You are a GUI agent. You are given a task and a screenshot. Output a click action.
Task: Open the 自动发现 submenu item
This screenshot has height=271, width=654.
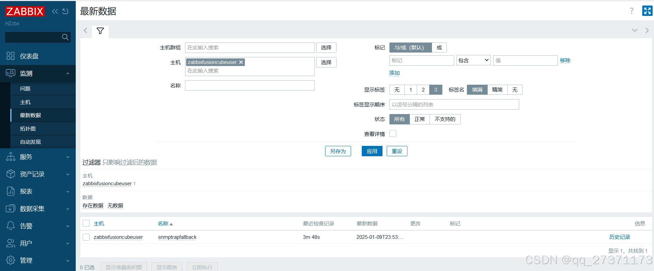click(x=43, y=142)
